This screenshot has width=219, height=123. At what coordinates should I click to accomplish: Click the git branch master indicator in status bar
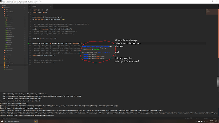[x=189, y=118]
